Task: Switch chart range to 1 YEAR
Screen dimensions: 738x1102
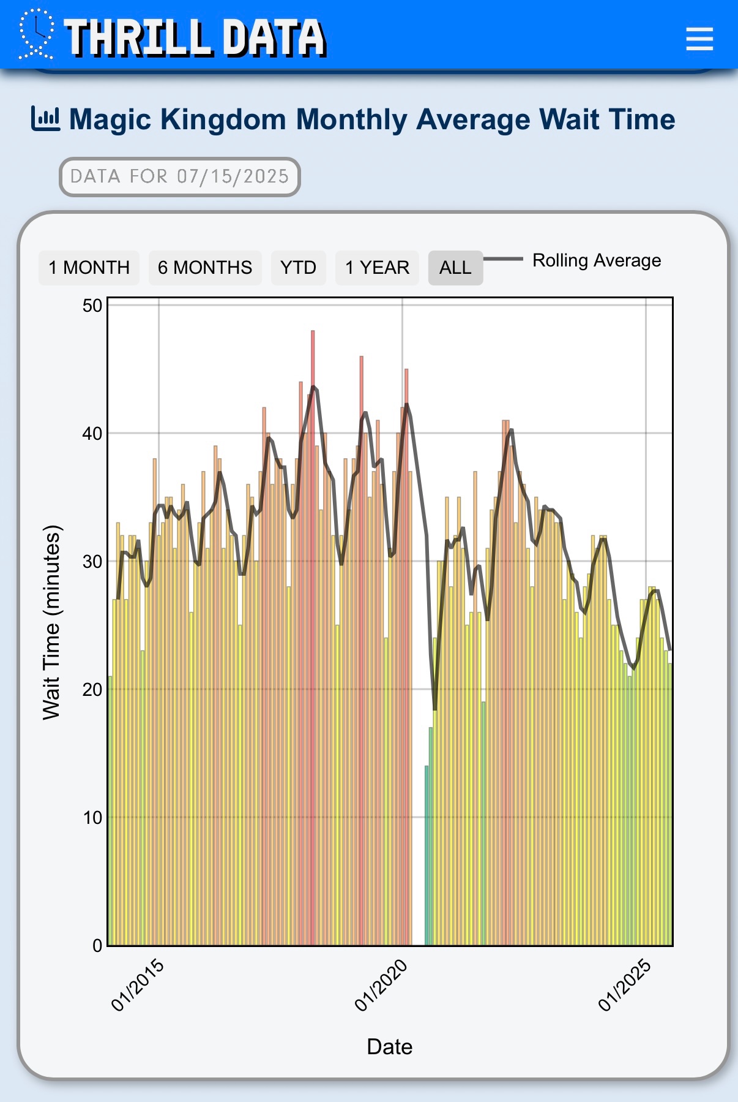Action: pos(377,268)
